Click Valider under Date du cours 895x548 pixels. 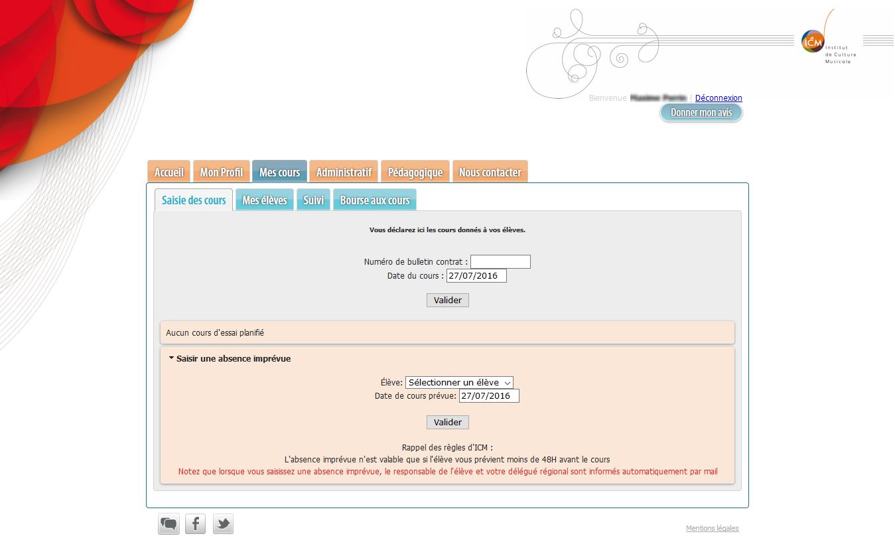click(x=448, y=300)
